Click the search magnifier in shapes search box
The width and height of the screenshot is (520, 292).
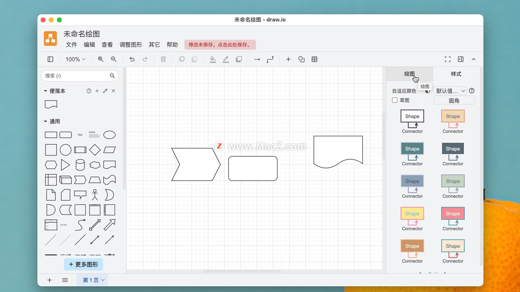point(112,76)
